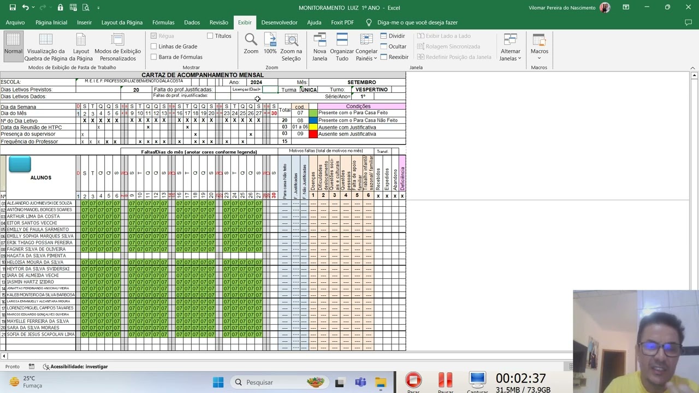Click the Windows taskbar Pesquisar search box

point(279,382)
